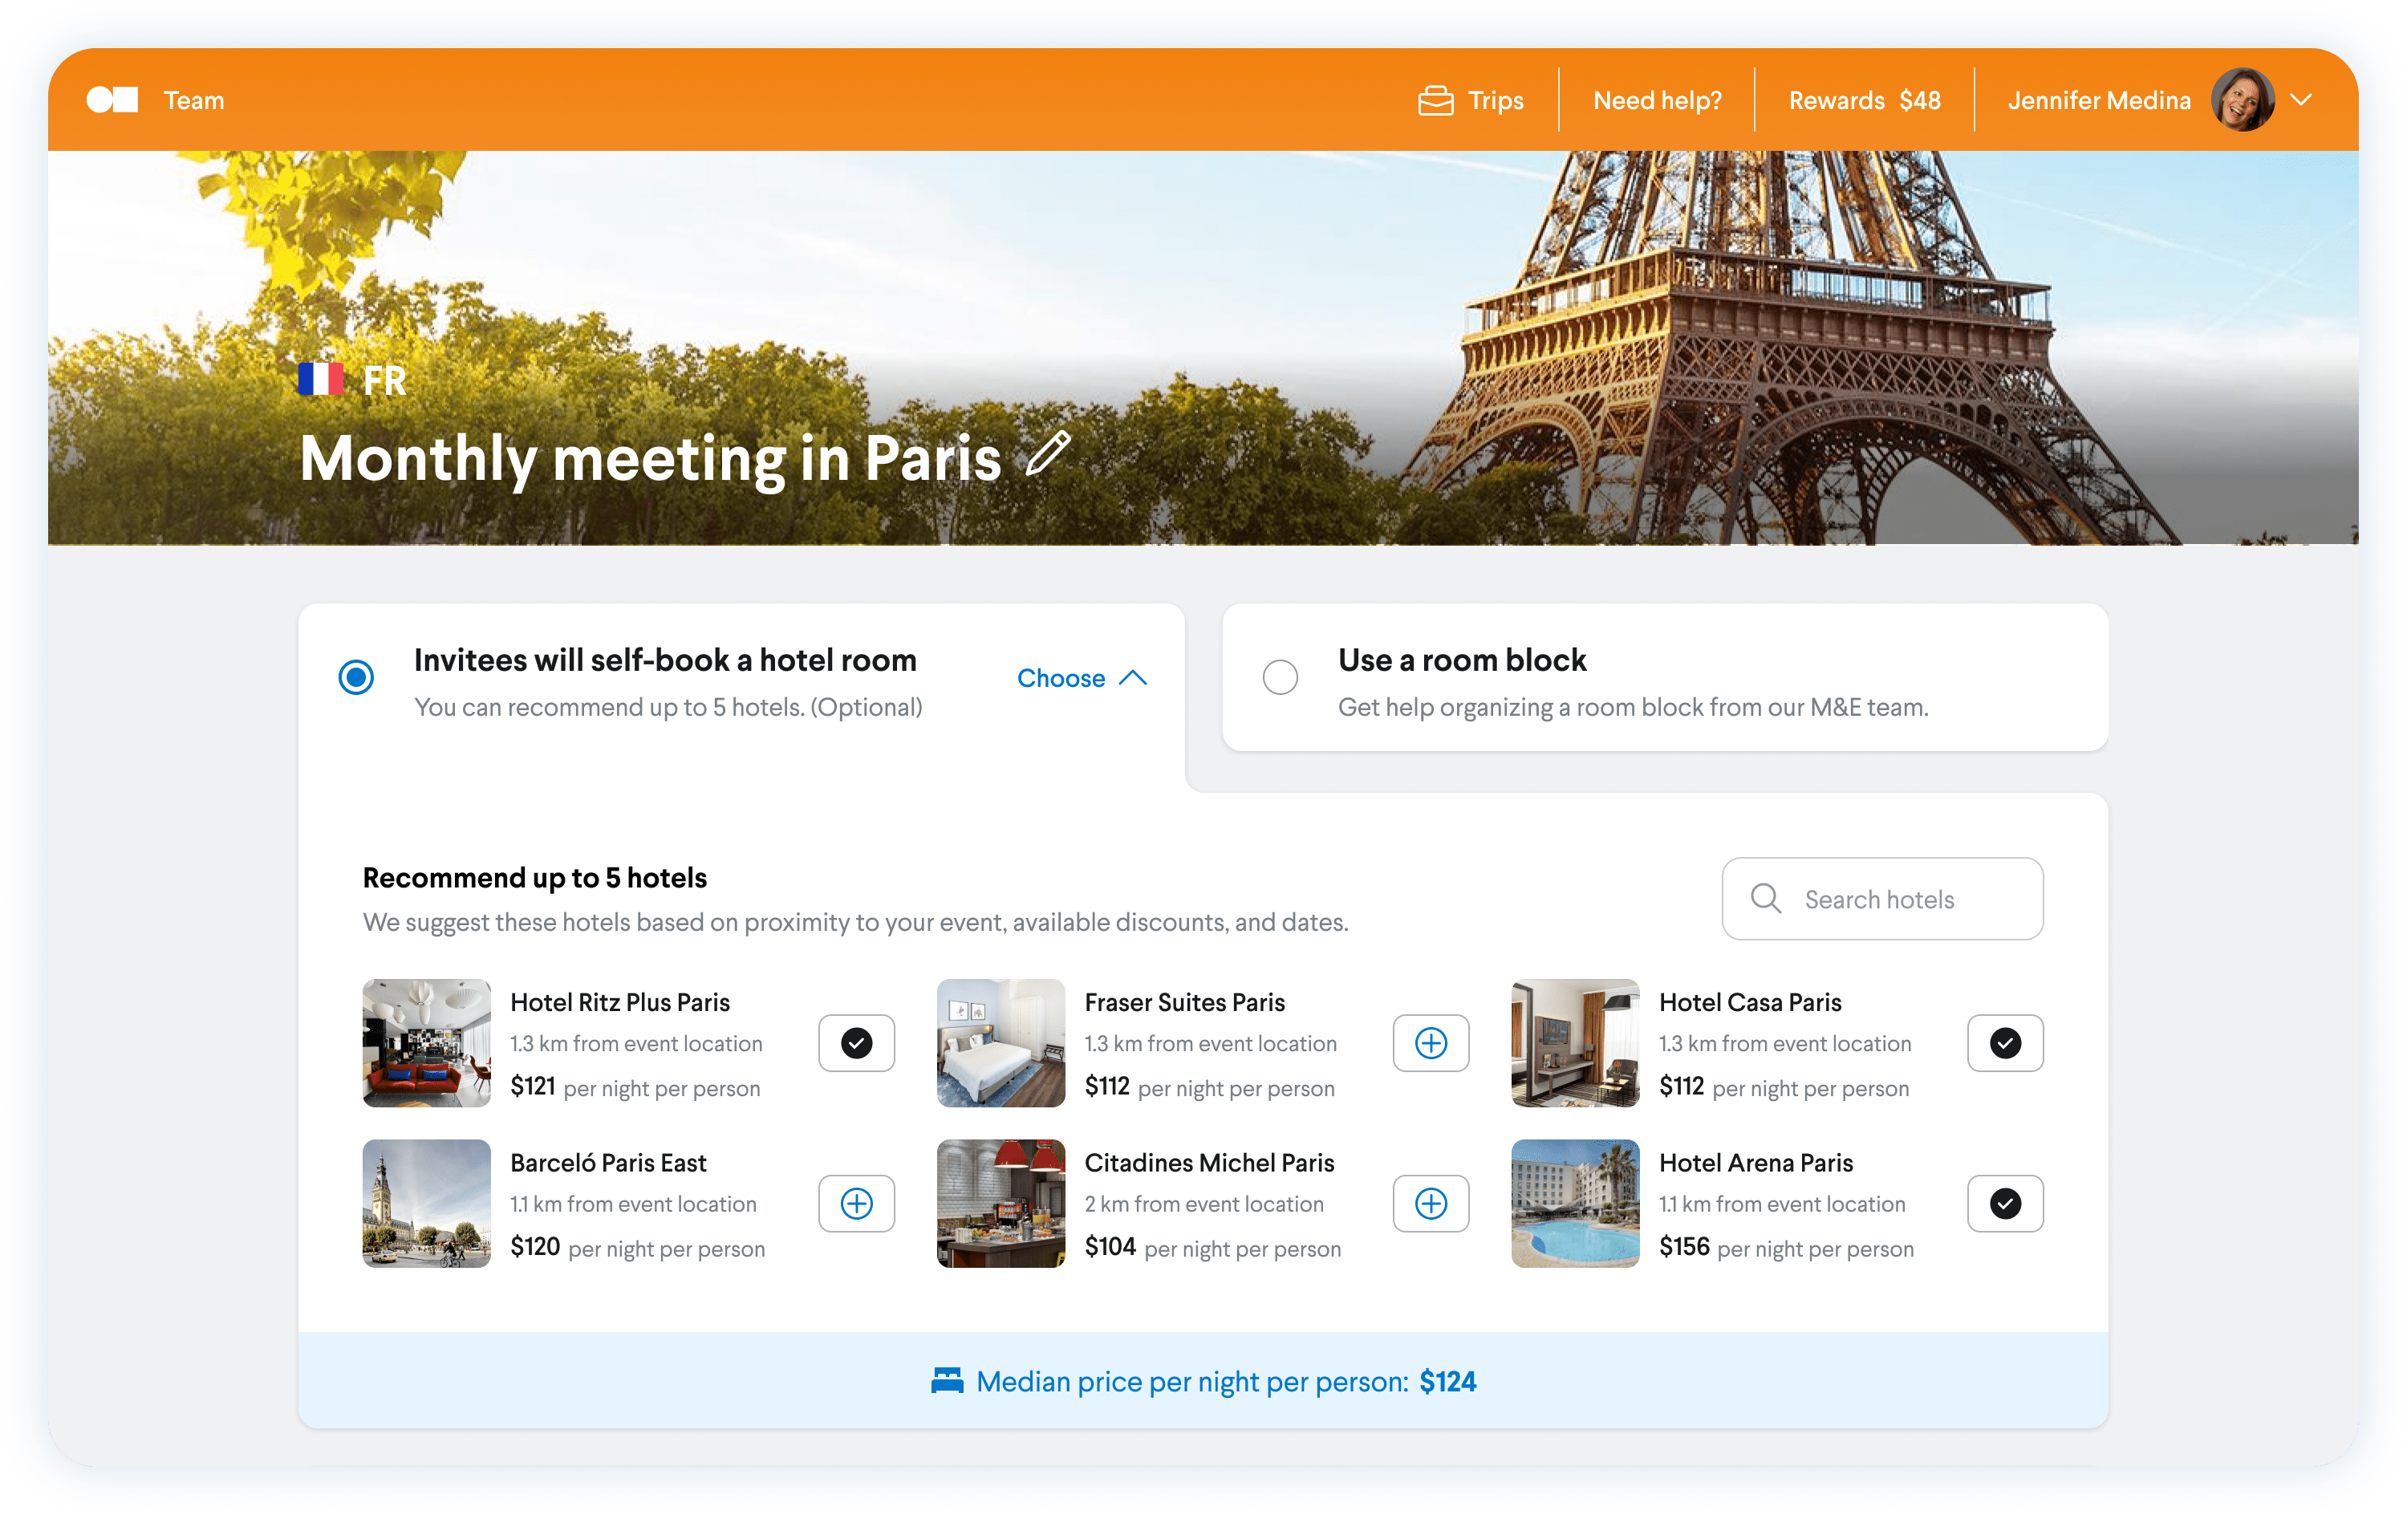
Task: Click the Search hotels field
Action: click(1882, 898)
